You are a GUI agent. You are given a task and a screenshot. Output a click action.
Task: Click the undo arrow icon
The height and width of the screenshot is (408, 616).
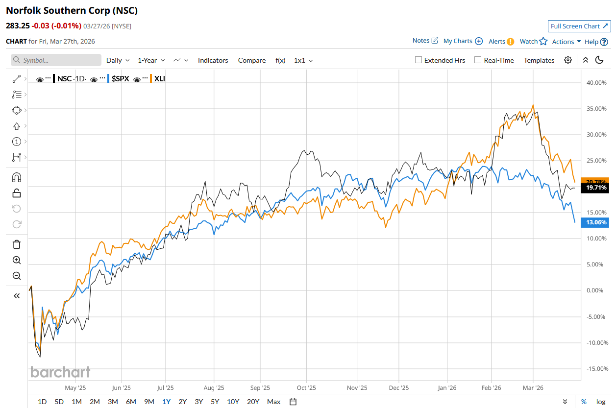pyautogui.click(x=17, y=209)
